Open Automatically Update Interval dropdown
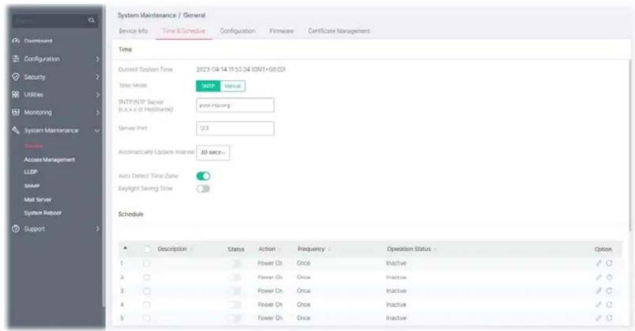 coord(213,152)
